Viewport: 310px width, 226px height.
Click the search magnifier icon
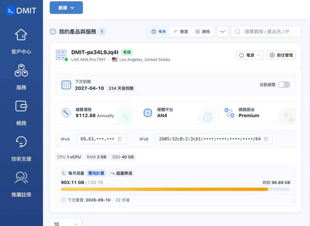pyautogui.click(x=237, y=32)
